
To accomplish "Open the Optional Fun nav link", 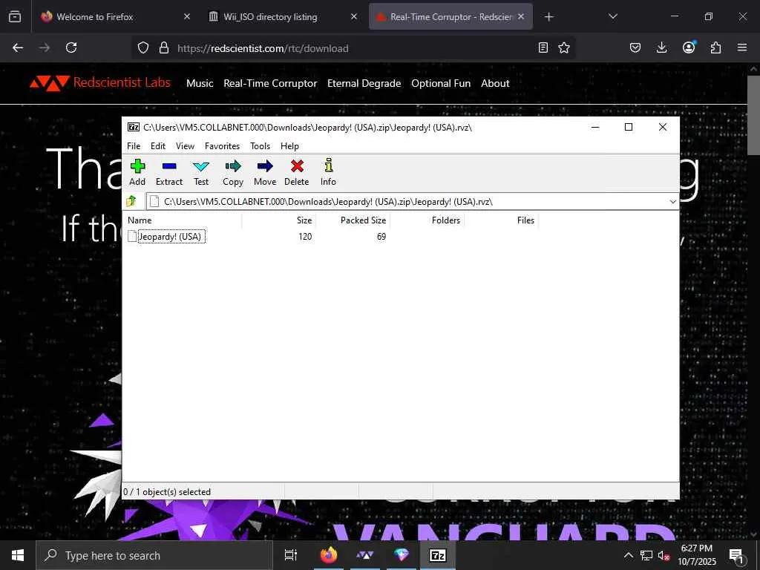I will 441,83.
